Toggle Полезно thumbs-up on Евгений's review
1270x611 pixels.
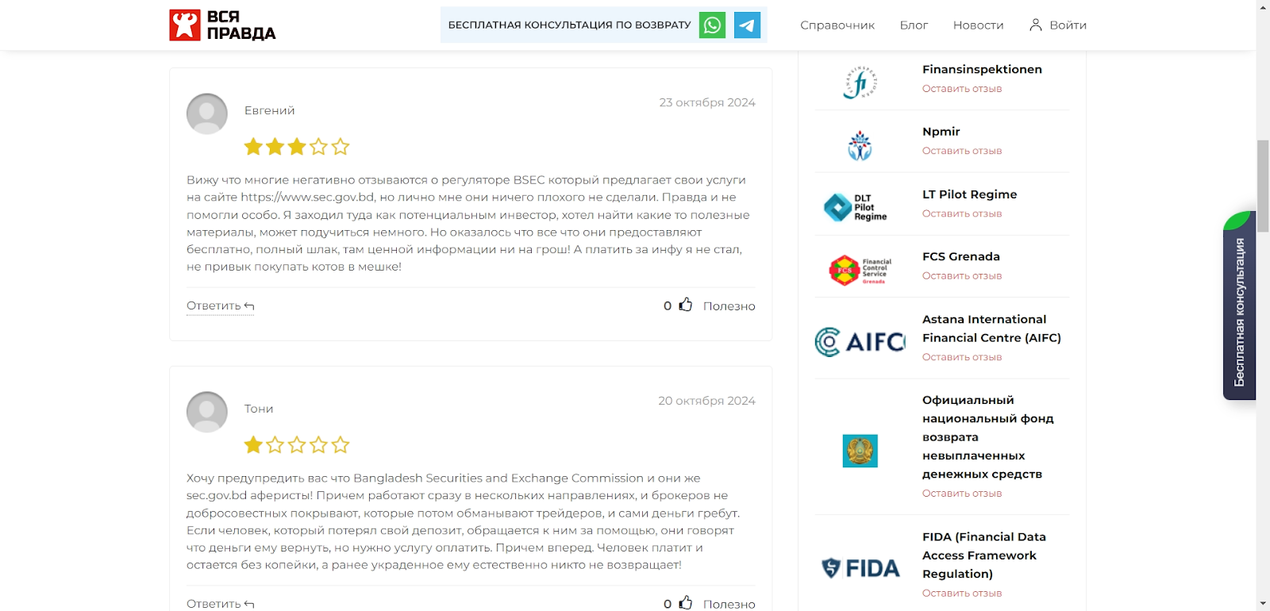[686, 305]
